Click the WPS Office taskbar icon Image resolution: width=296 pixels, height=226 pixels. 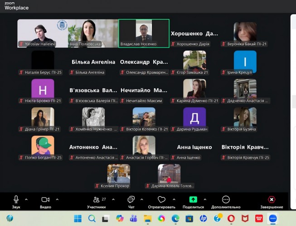[258, 218]
